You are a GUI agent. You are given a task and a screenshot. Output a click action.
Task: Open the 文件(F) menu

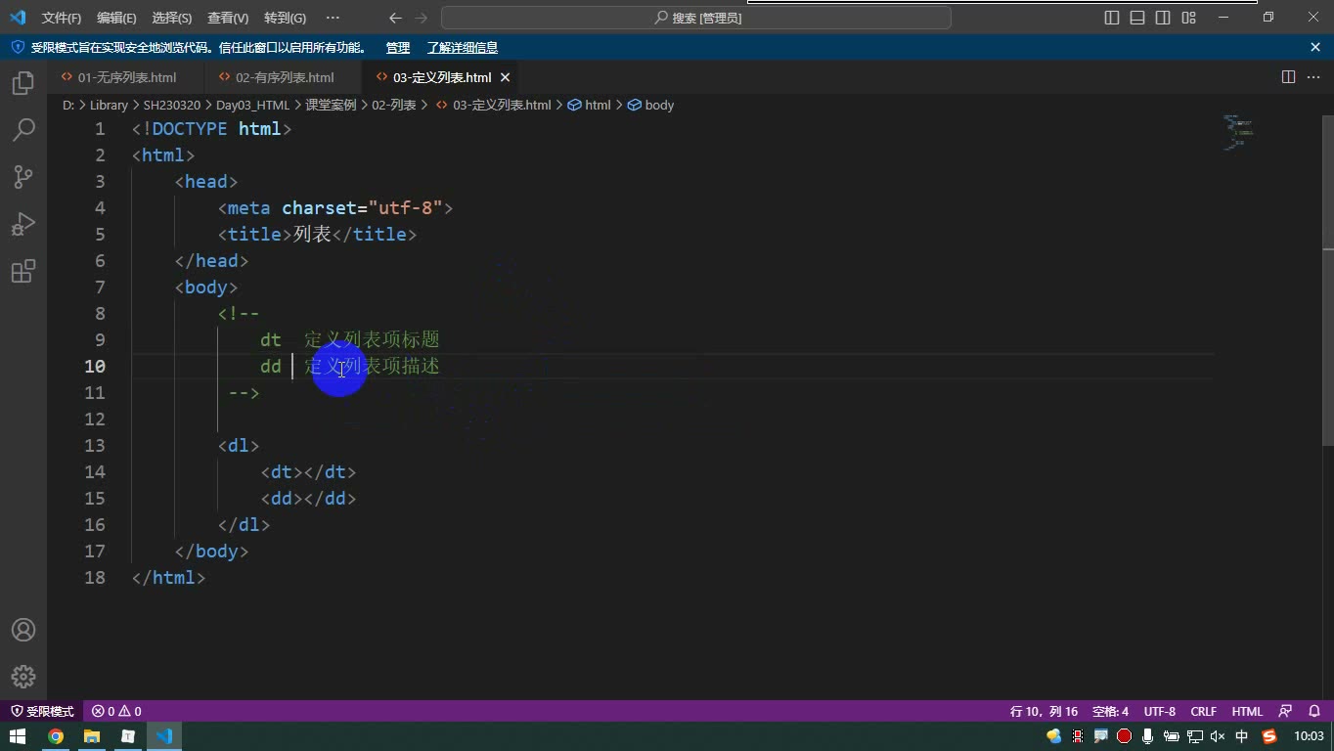pyautogui.click(x=62, y=18)
